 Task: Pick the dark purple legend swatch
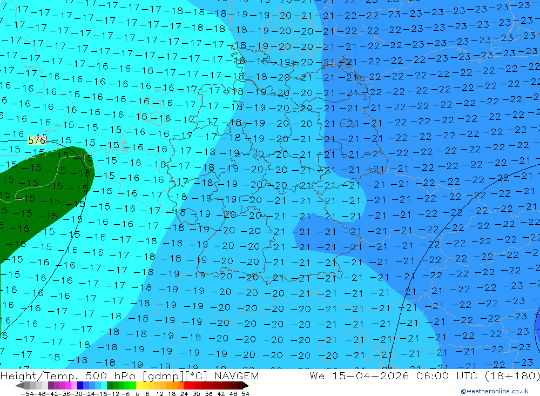click(x=51, y=385)
